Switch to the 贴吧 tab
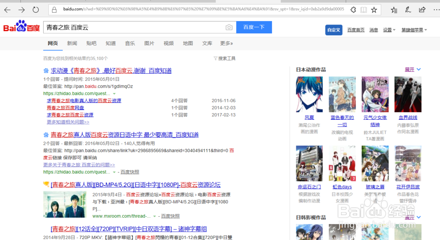 pos(92,43)
